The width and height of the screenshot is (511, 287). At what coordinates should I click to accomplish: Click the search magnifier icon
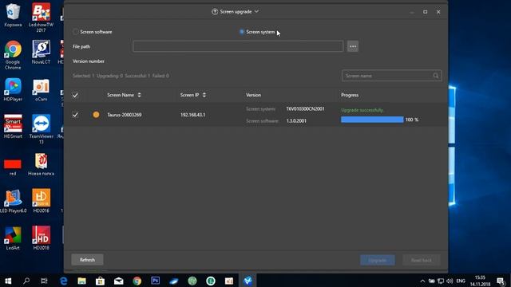tap(436, 76)
